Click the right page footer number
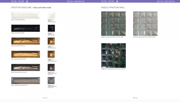 (x=135, y=98)
